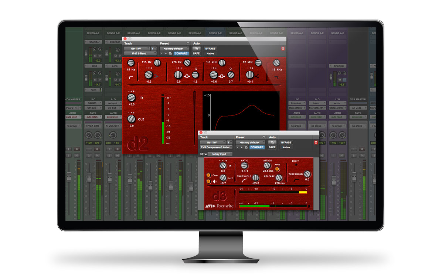The height and width of the screenshot is (280, 442).
Task: Click the 1.8 kHz frequency knob in d2
Action: [x=222, y=62]
